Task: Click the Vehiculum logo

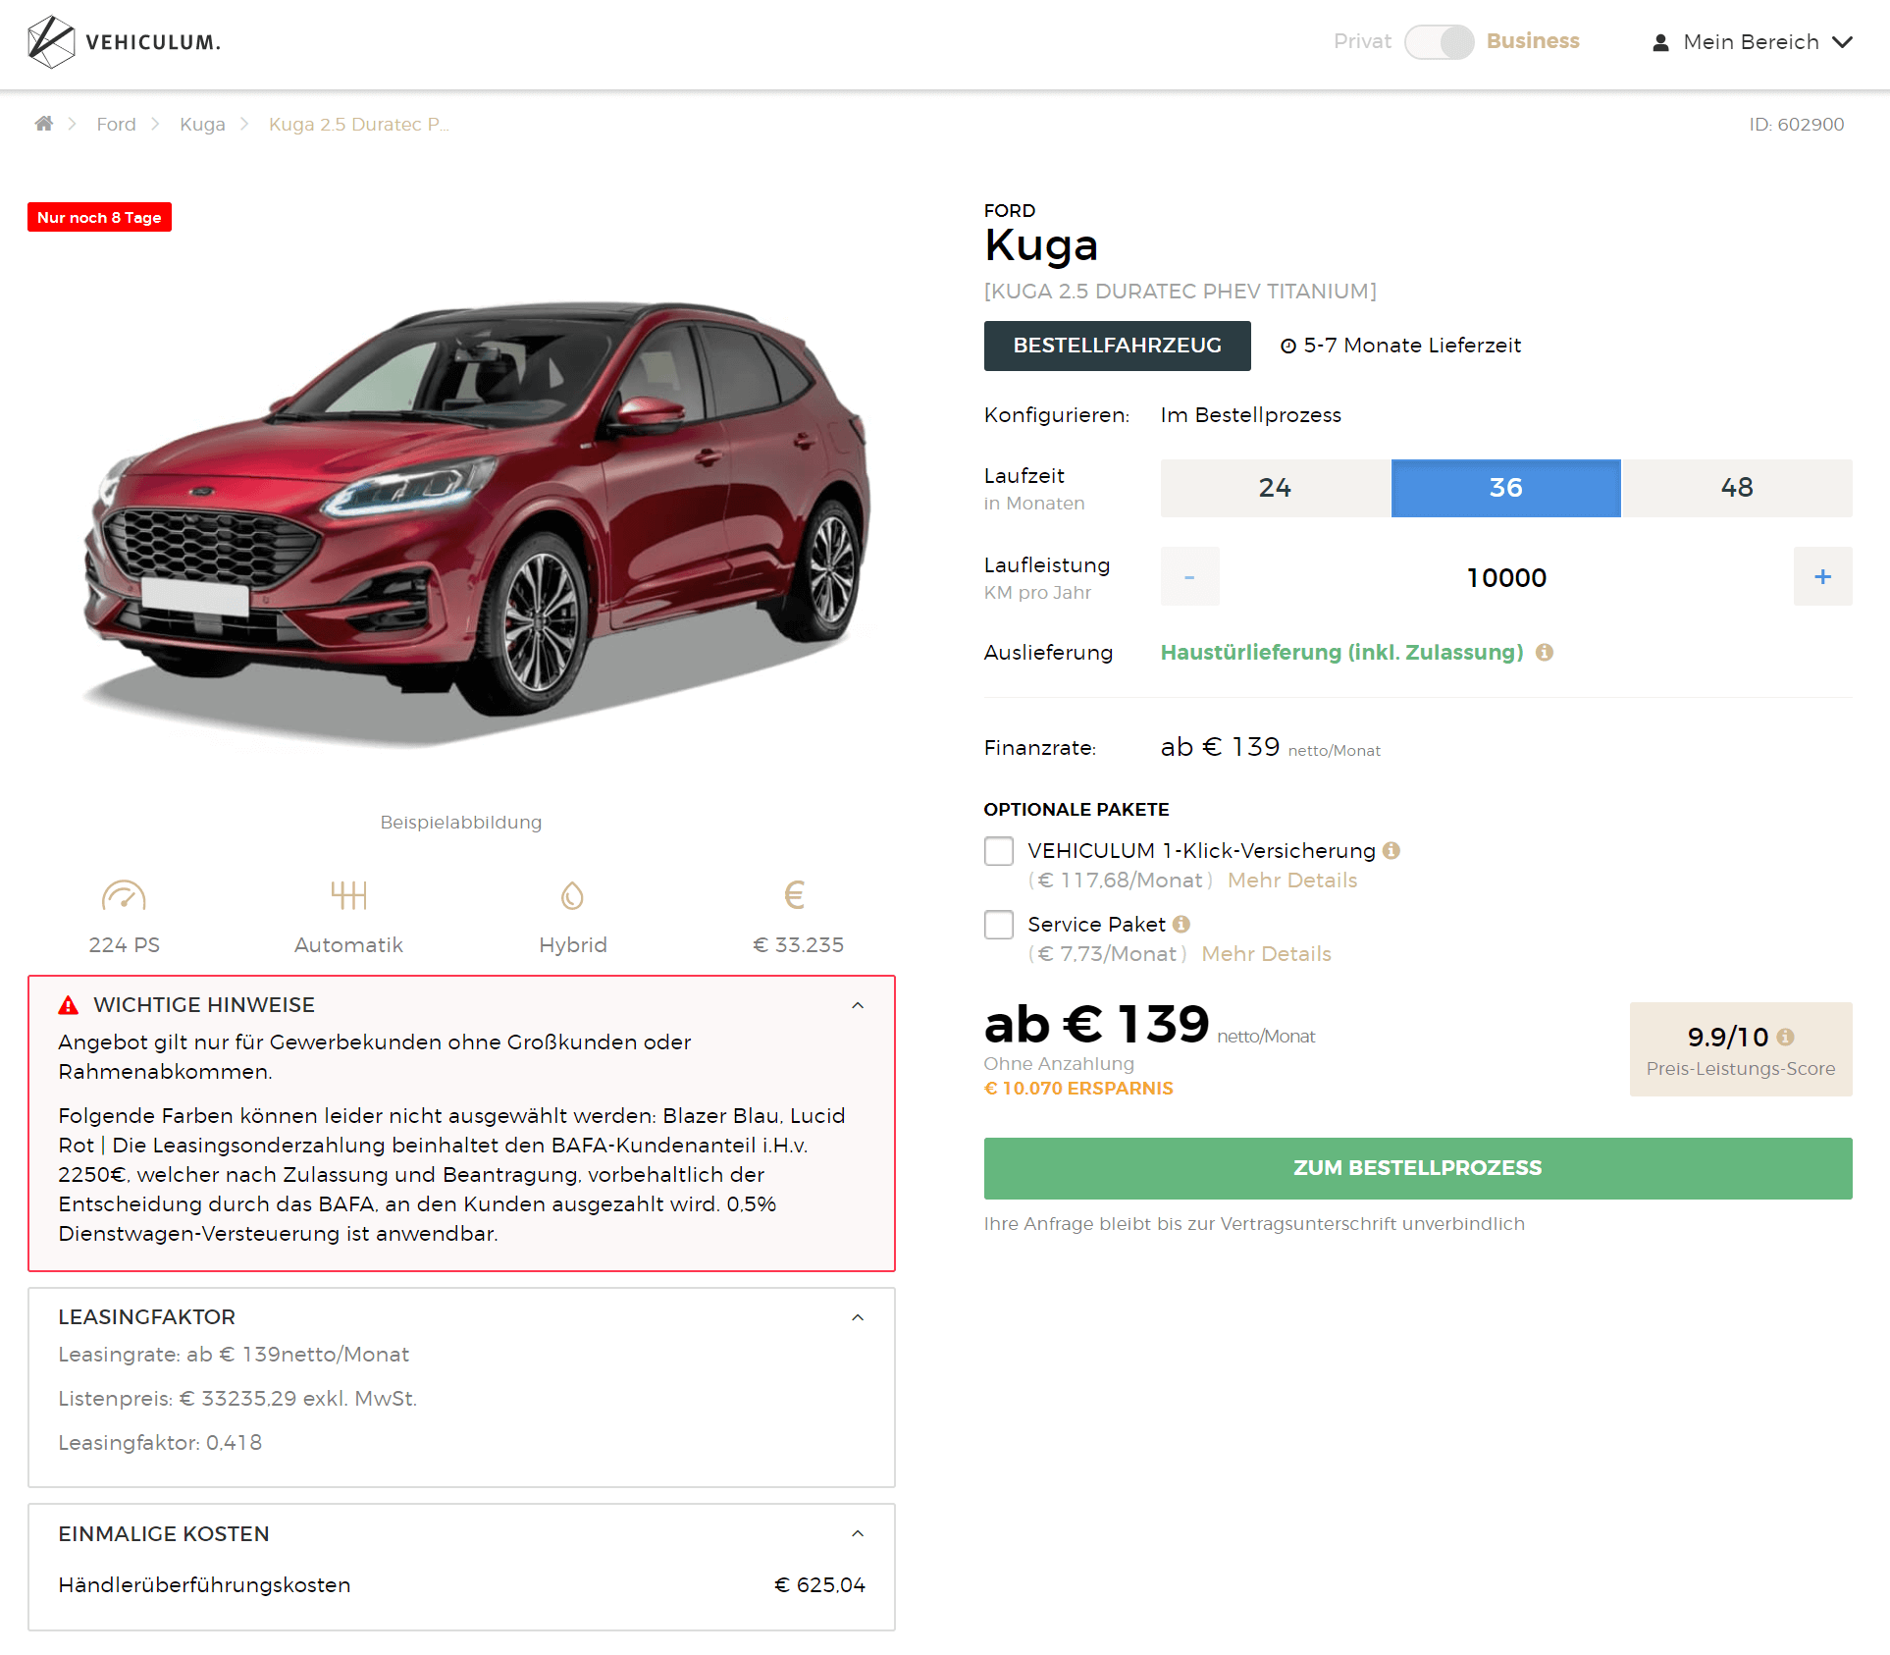Action: coord(124,42)
